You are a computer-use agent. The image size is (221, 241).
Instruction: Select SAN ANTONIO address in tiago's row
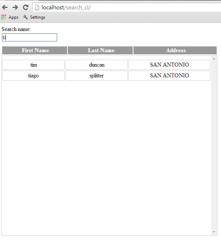click(x=169, y=76)
